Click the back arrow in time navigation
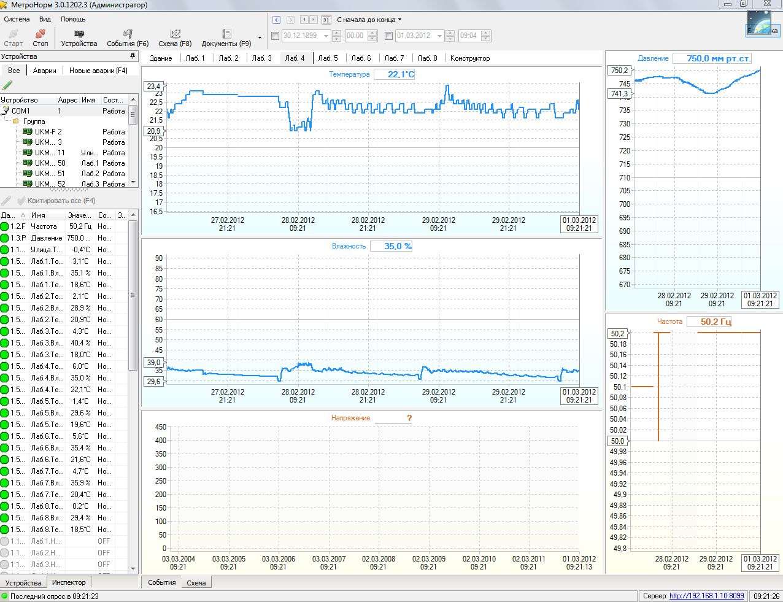 277,20
